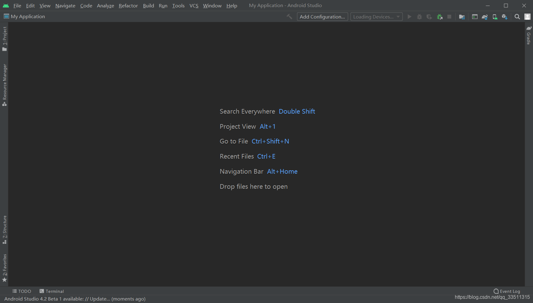Image resolution: width=533 pixels, height=303 pixels.
Task: Open the Edit menu
Action: [x=30, y=6]
